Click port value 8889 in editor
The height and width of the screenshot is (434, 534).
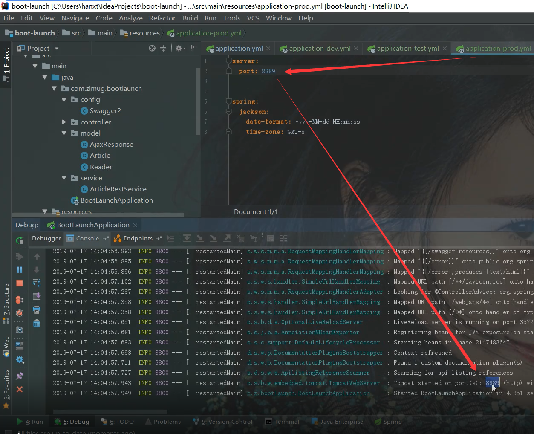pos(268,72)
